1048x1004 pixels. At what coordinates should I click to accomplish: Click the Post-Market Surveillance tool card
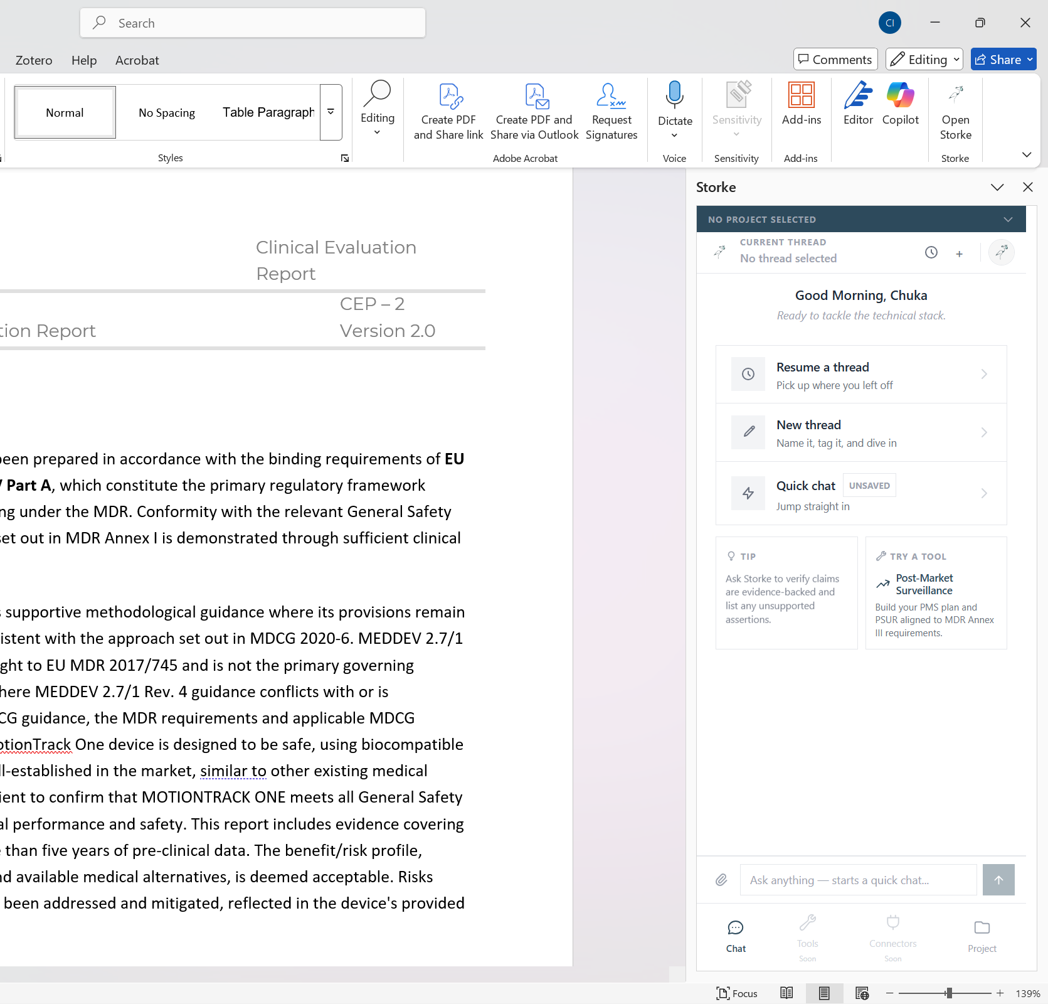click(936, 593)
